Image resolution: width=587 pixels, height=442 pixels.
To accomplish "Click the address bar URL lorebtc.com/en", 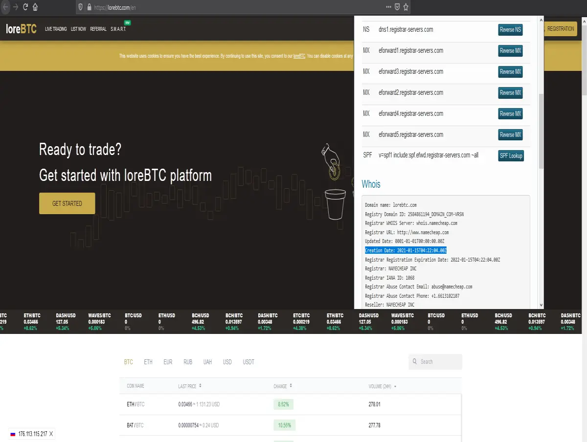I will coord(115,7).
